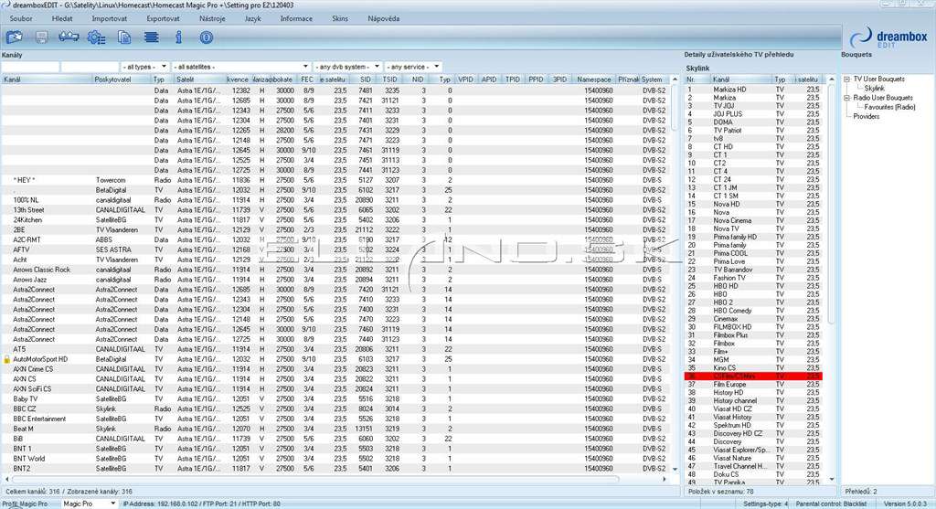Select the 'BBC Entertainment' channel row
Screen dimensions: 936x509
pos(335,419)
